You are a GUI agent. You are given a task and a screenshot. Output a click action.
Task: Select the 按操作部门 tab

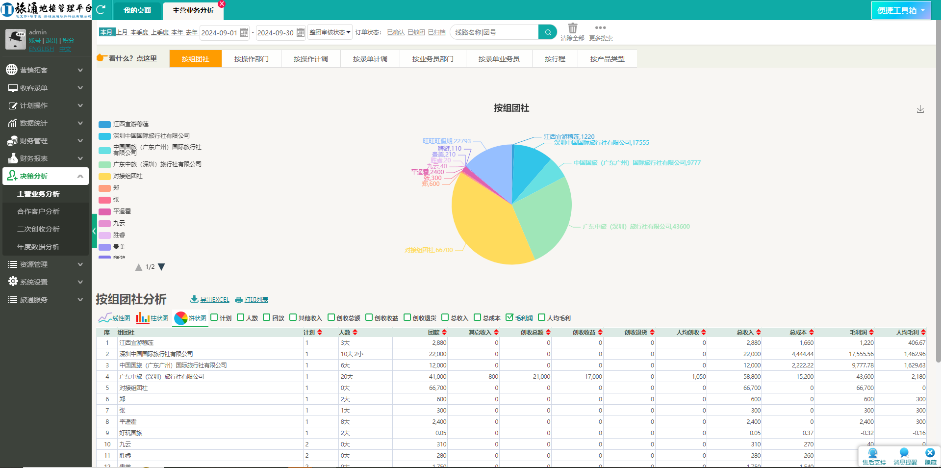tap(252, 58)
